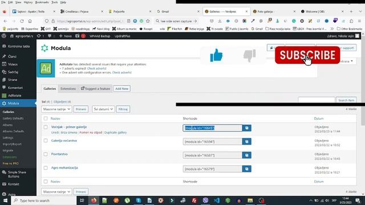Click the WordPress logo in admin bar
This screenshot has width=365, height=205.
point(4,36)
